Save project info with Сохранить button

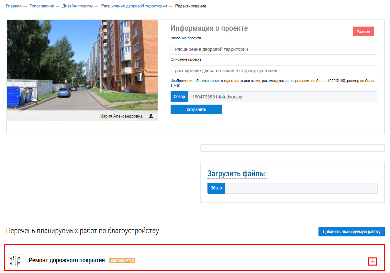[196, 109]
